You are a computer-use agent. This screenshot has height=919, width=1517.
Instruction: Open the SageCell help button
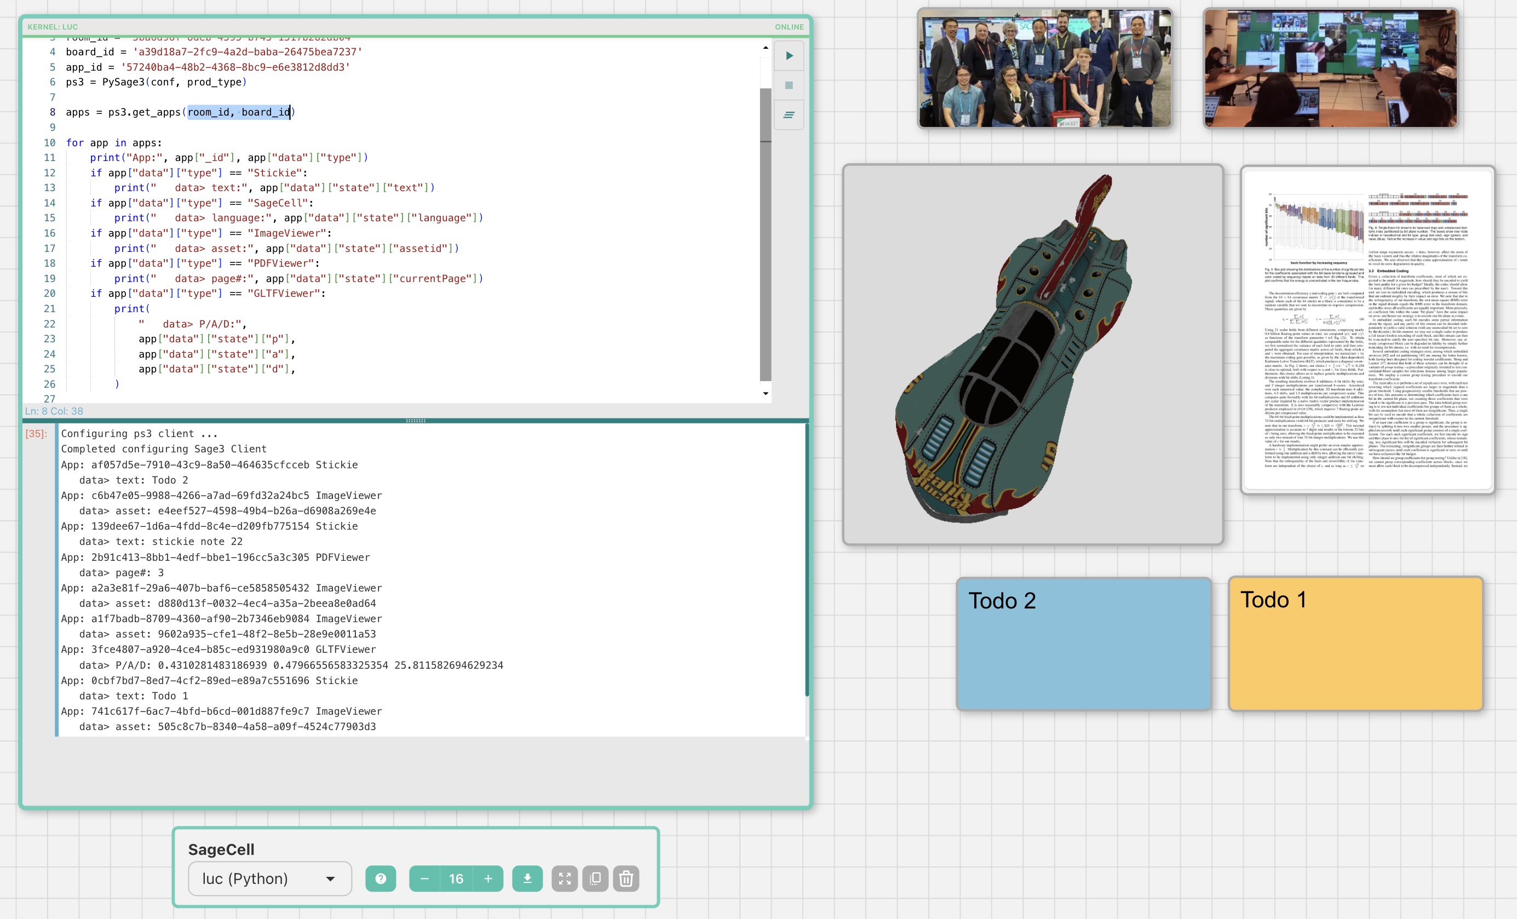381,878
